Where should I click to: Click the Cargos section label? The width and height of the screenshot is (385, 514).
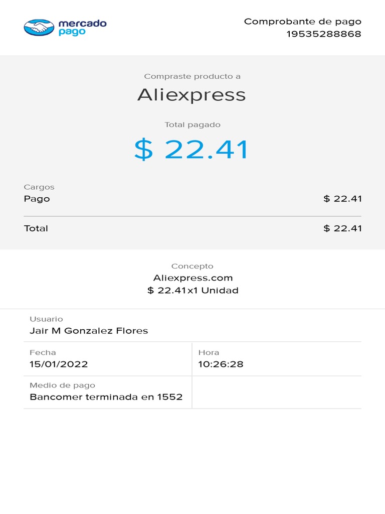(x=39, y=187)
